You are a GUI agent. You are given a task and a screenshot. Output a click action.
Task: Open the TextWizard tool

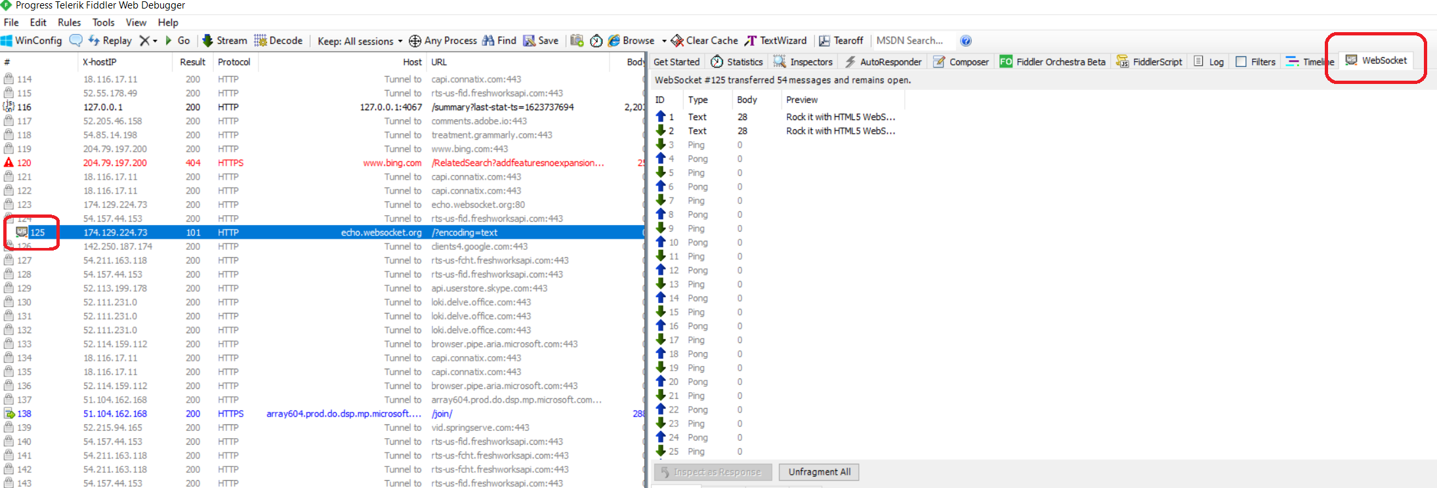776,41
